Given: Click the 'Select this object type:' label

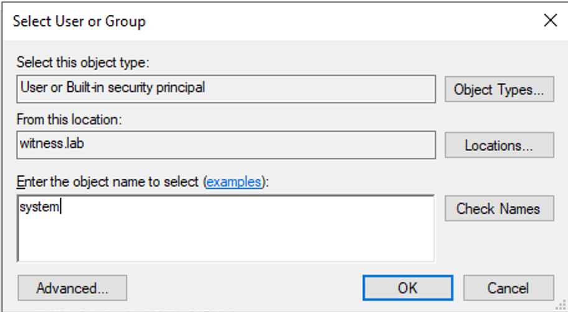Looking at the screenshot, I should point(83,63).
